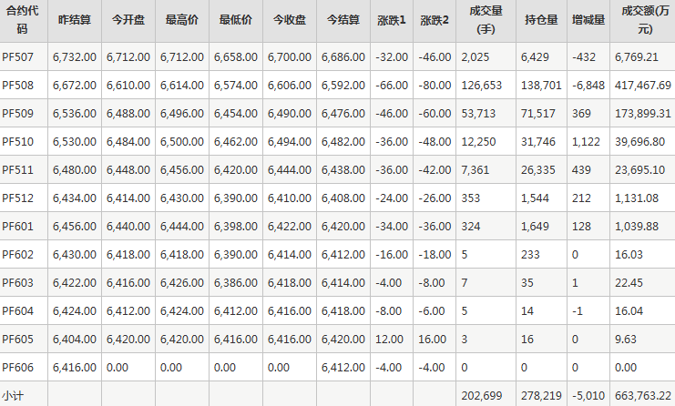This screenshot has height=406, width=675.
Task: Click PF508 position change -6,848
Action: [x=588, y=86]
